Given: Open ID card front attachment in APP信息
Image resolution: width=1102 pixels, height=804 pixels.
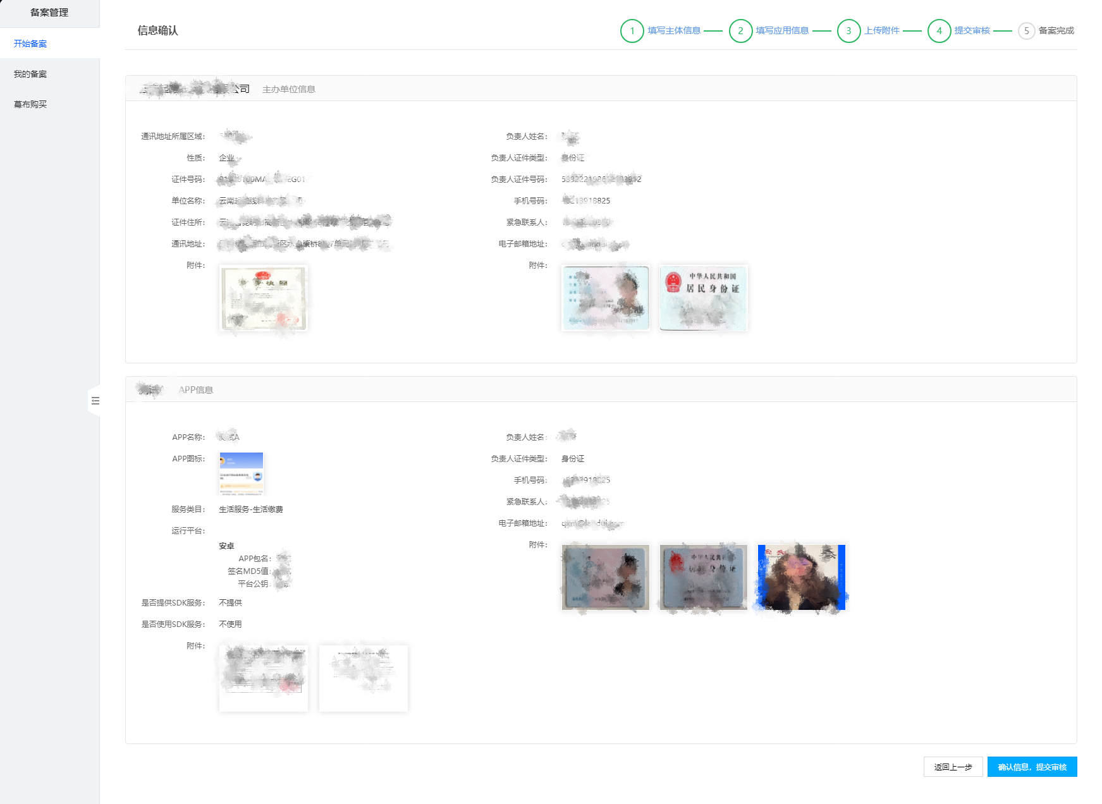Looking at the screenshot, I should coord(605,577).
